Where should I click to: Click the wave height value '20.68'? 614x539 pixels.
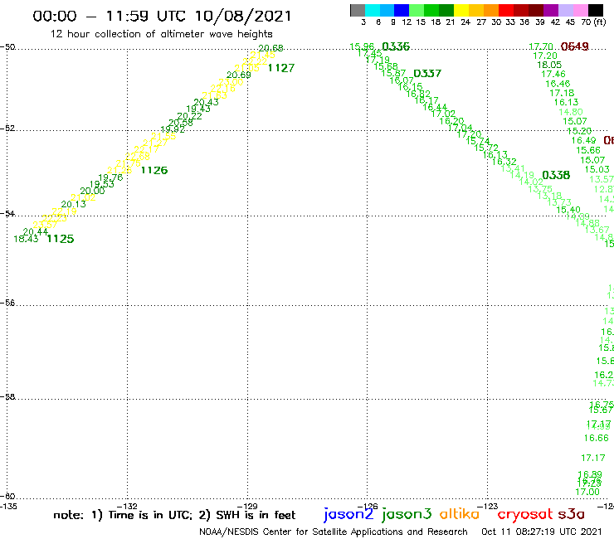tap(270, 48)
